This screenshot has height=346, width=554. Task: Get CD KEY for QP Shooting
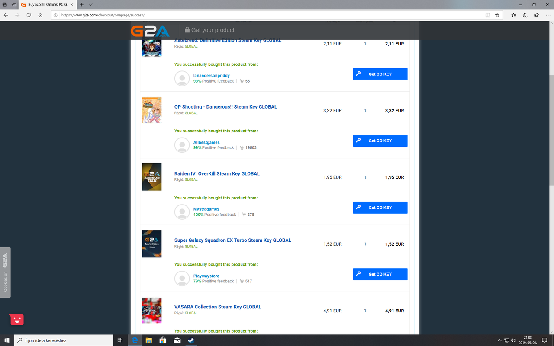point(380,141)
